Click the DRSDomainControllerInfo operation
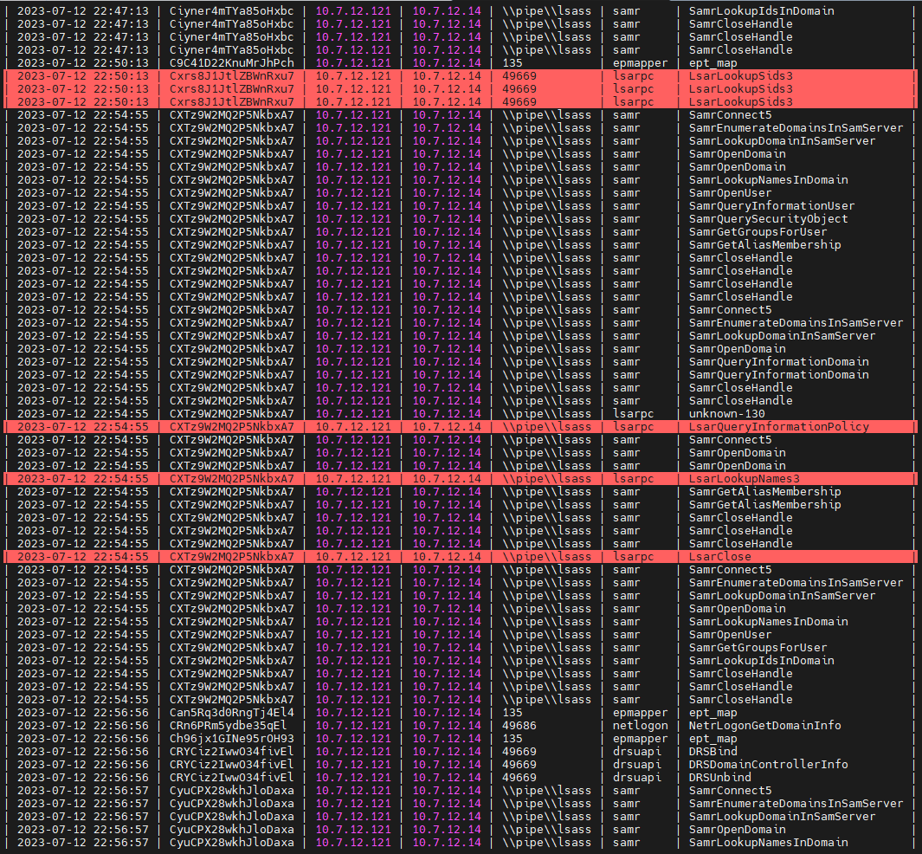The width and height of the screenshot is (922, 854). pyautogui.click(x=769, y=764)
